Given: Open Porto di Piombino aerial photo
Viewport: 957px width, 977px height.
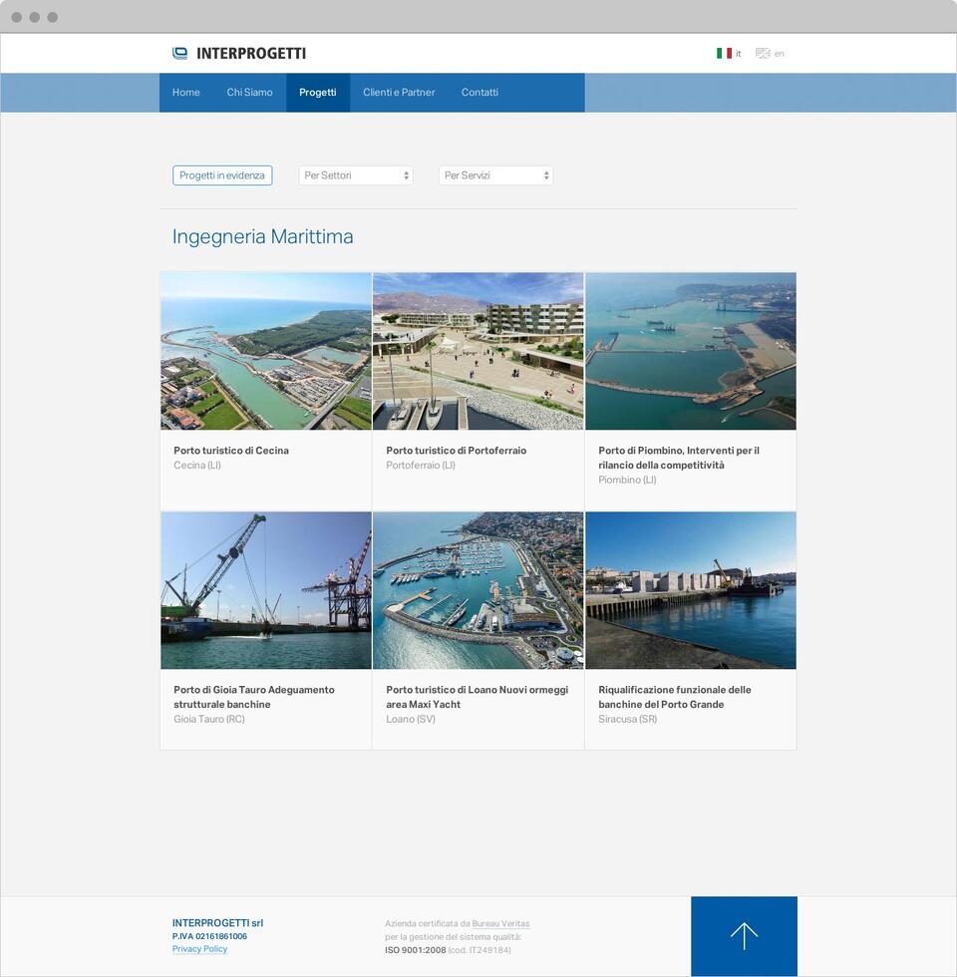Looking at the screenshot, I should pos(690,351).
